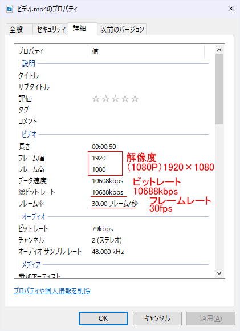The width and height of the screenshot is (240, 331).
Task: Select the データ速度 value 10608kbps
Action: [x=108, y=181]
